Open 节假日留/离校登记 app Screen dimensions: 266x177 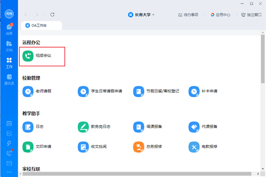[156, 91]
